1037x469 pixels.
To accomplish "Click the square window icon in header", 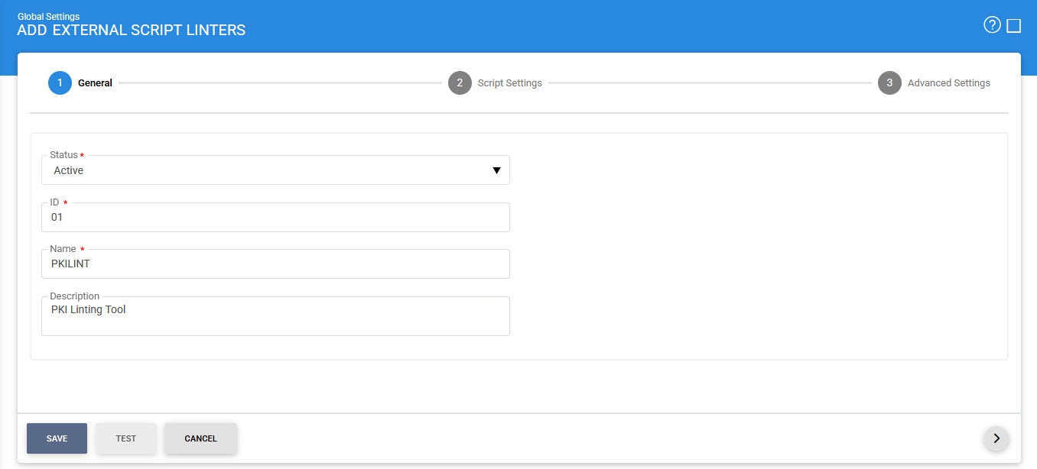I will pos(1014,26).
